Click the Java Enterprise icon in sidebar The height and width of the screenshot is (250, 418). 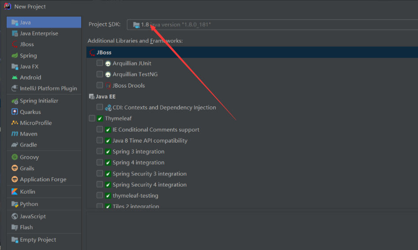click(15, 33)
